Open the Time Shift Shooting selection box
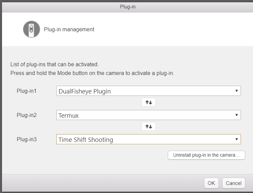This screenshot has height=193, width=253. point(149,139)
